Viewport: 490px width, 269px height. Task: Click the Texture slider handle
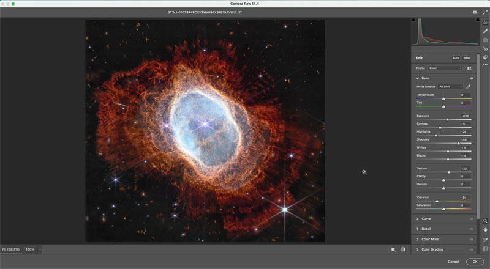click(x=449, y=172)
